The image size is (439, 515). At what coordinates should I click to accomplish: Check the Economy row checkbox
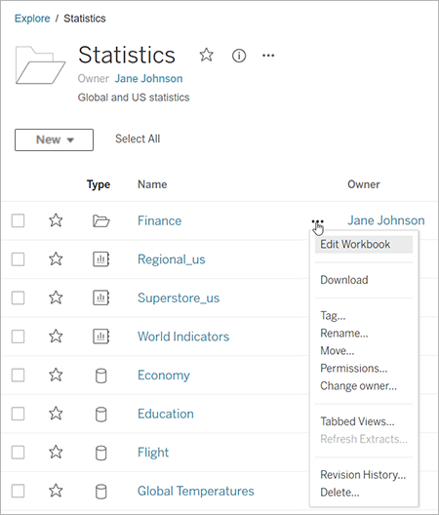(x=19, y=376)
